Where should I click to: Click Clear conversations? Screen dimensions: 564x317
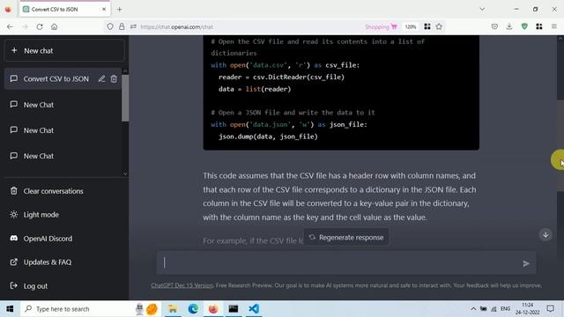[53, 191]
